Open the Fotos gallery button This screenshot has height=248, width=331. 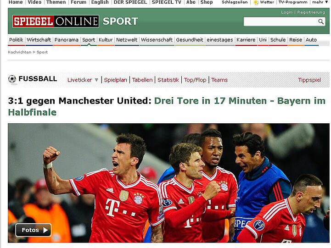(34, 230)
